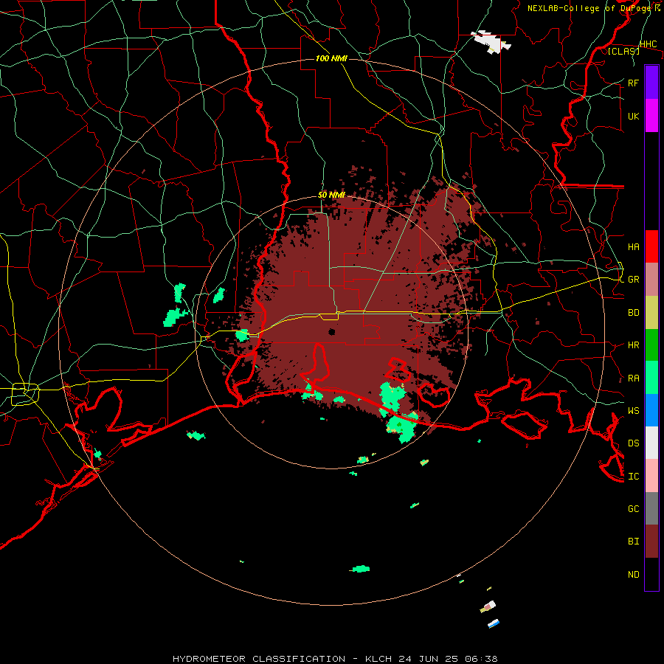Screen dimensions: 664x664
Task: Click the 'UK' legend label
Action: pos(634,116)
